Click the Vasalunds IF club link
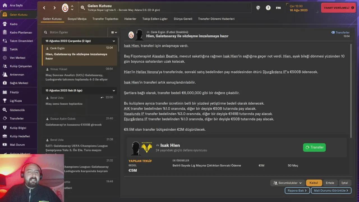This screenshot has width=359, height=202. (x=134, y=114)
